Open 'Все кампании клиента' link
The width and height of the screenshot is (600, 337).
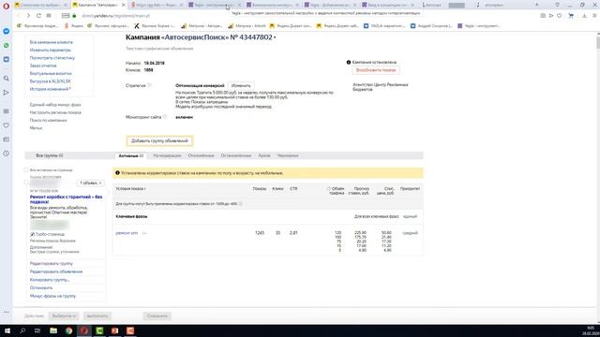tap(52, 42)
